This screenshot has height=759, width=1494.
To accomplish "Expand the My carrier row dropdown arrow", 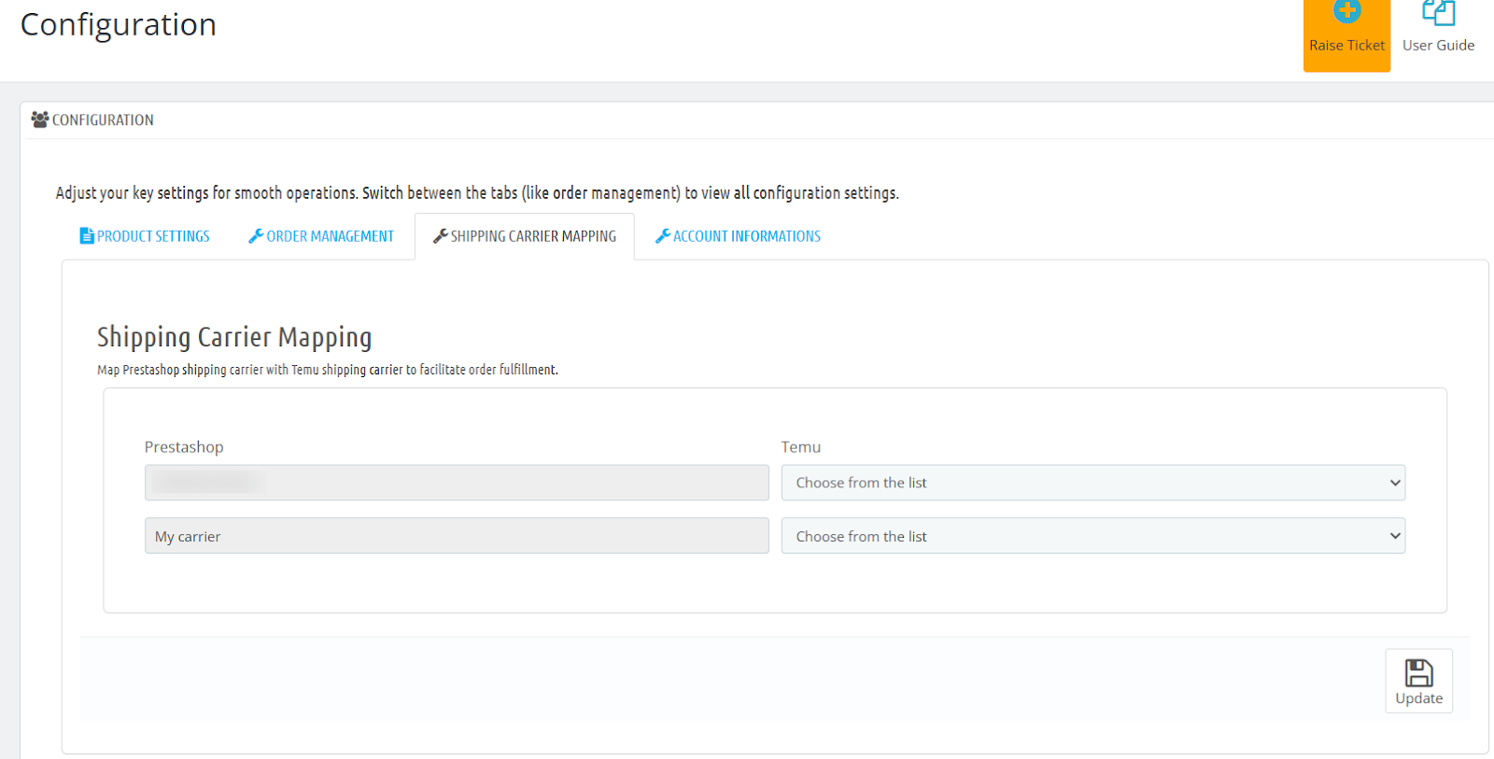I will click(1395, 536).
